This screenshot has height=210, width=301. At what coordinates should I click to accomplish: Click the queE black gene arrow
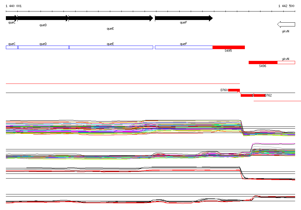[111, 18]
